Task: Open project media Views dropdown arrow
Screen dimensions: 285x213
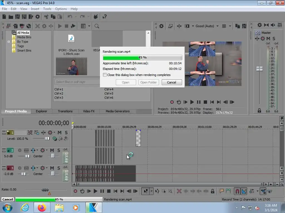Action: (x=89, y=26)
